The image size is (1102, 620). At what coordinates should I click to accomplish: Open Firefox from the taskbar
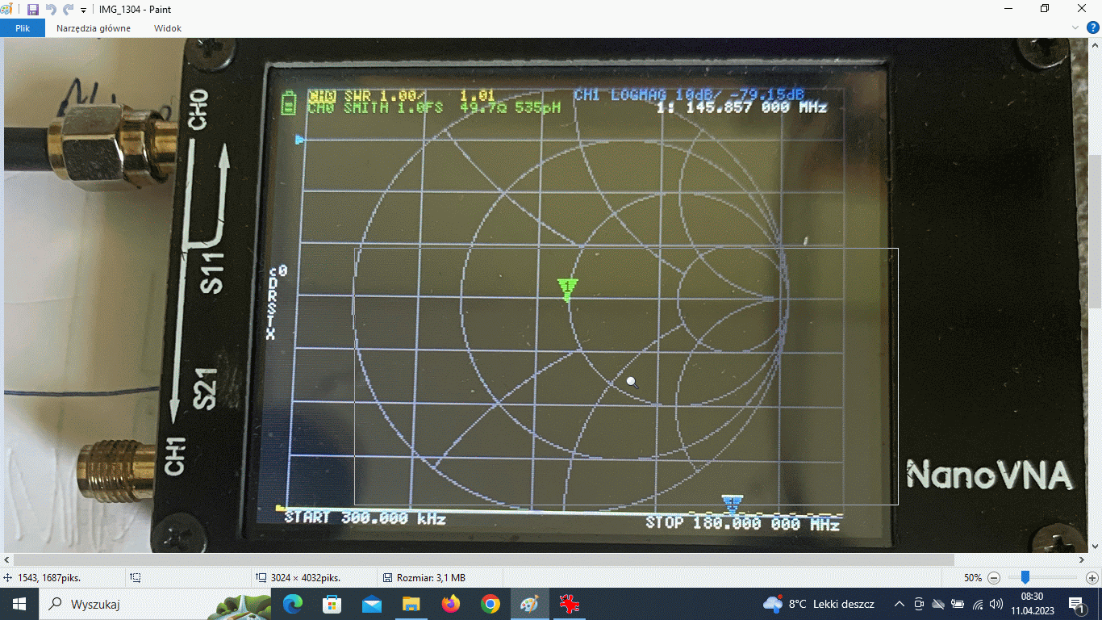450,604
